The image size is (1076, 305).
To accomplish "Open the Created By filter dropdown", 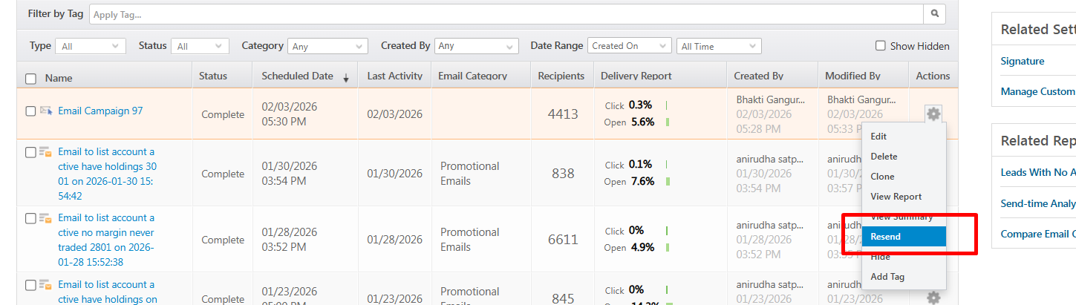I will click(477, 46).
